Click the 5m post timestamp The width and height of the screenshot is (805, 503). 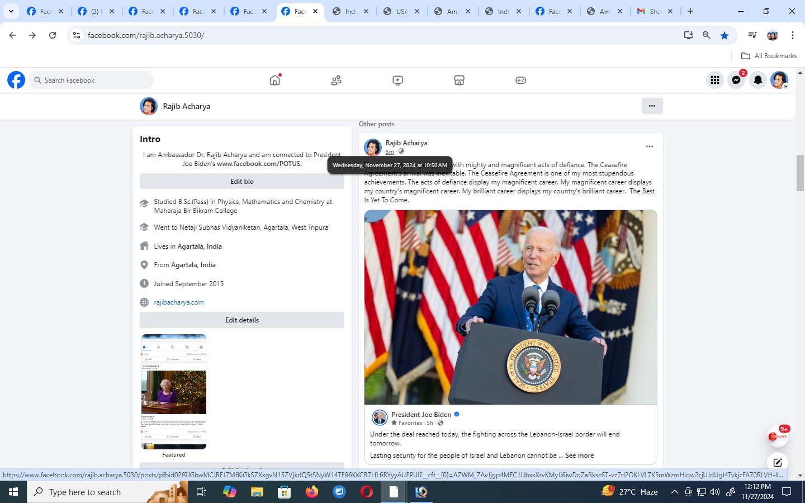[x=390, y=151]
